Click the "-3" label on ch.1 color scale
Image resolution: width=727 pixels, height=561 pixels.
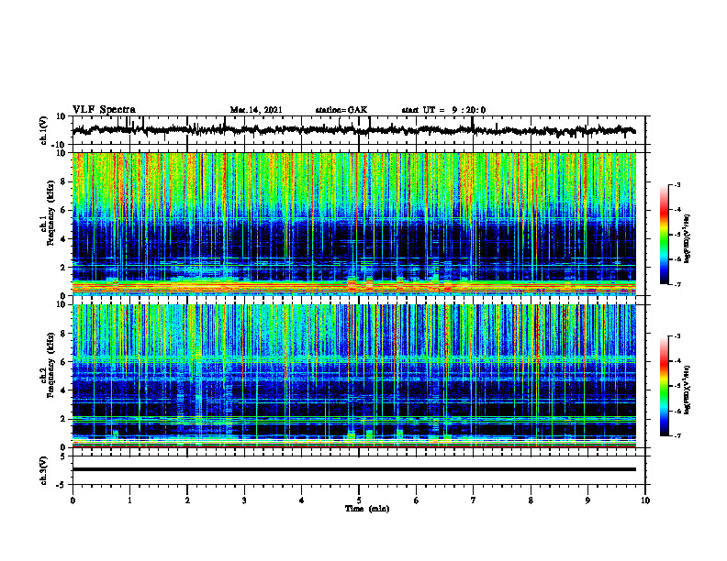[677, 184]
